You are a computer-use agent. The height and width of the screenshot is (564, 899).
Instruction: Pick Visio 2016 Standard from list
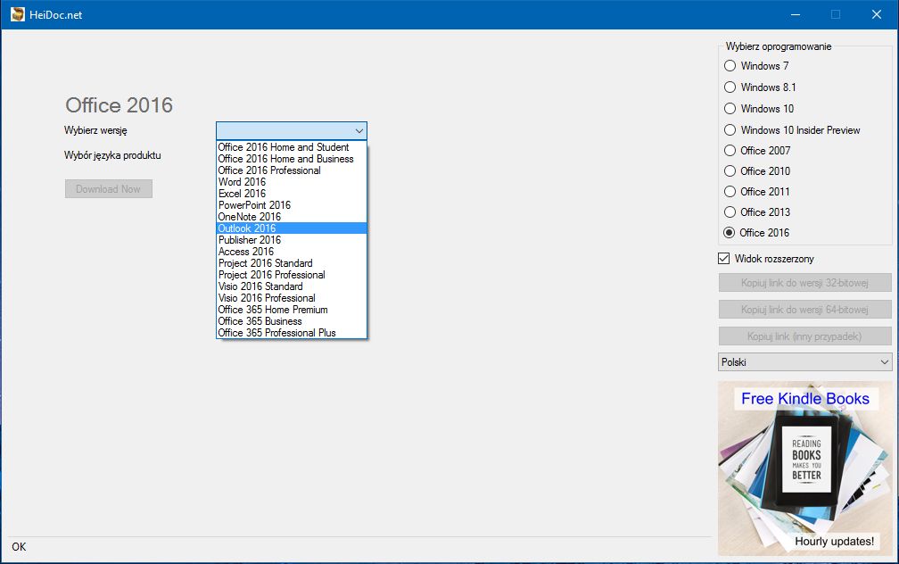(292, 286)
